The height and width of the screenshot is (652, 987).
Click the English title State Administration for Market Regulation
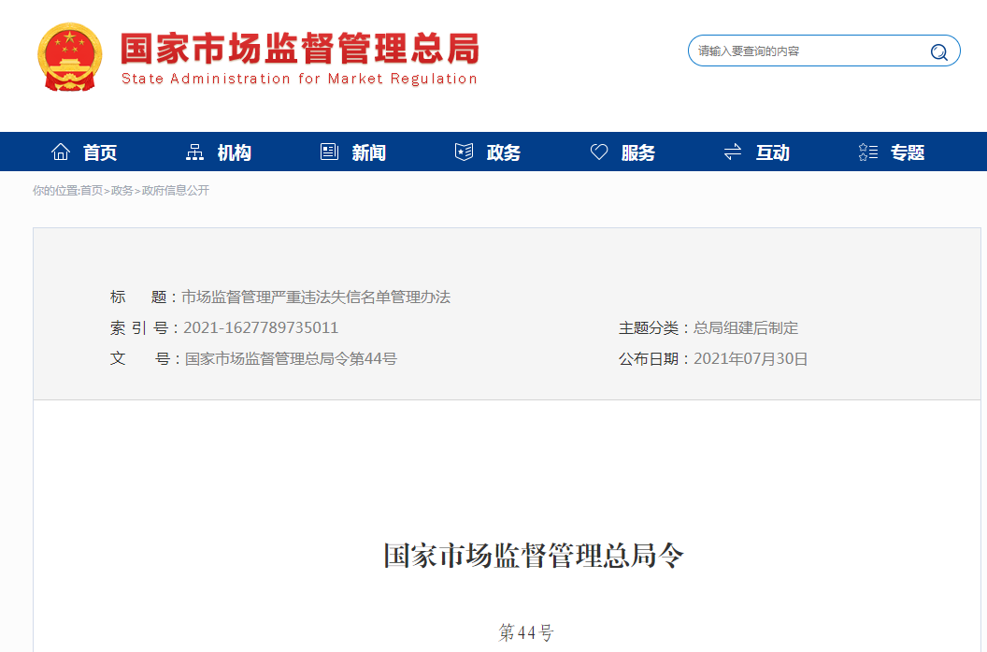(300, 79)
